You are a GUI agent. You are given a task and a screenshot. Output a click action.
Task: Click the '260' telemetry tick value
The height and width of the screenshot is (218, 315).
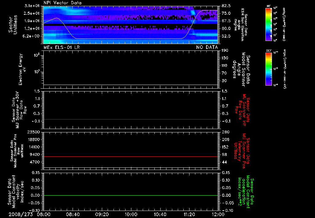(225, 132)
